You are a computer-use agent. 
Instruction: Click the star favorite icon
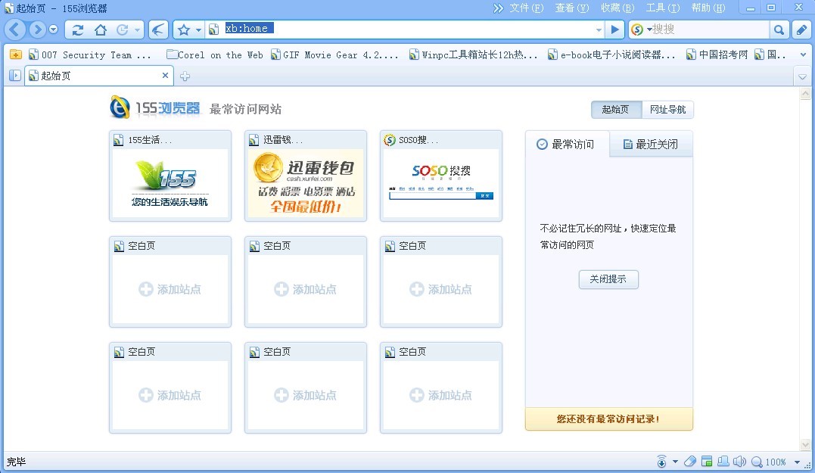(x=184, y=30)
